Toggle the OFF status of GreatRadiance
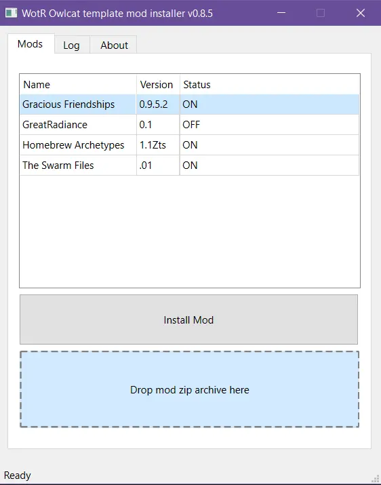The image size is (381, 485). [191, 125]
